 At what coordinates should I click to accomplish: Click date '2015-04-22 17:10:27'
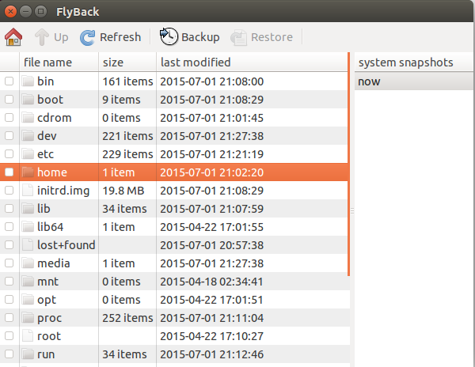tap(211, 336)
